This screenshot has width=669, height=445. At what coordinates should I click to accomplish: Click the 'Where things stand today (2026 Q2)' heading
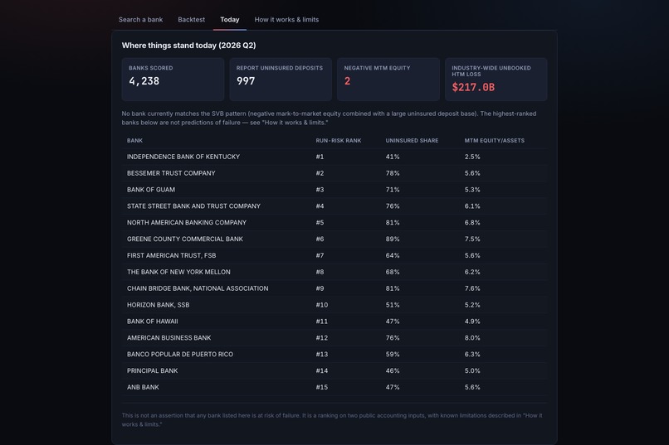(188, 46)
